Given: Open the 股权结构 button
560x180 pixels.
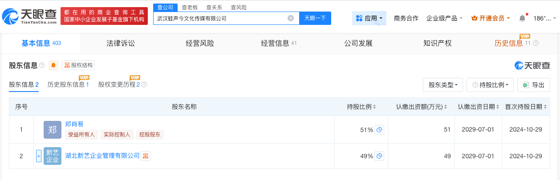Looking at the screenshot, I should [78, 65].
